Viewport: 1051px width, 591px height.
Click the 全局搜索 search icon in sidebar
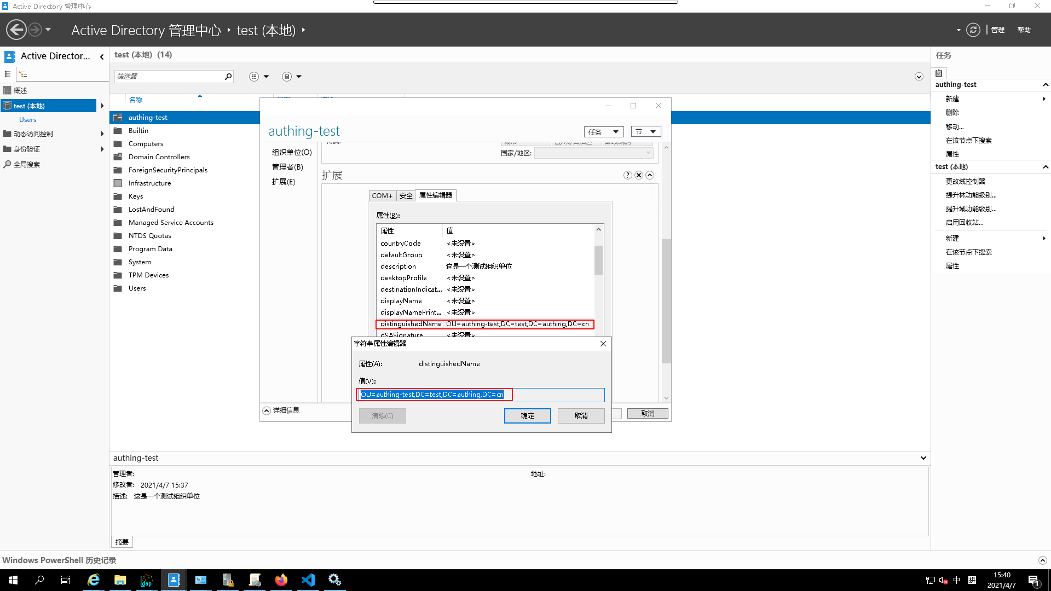click(8, 164)
